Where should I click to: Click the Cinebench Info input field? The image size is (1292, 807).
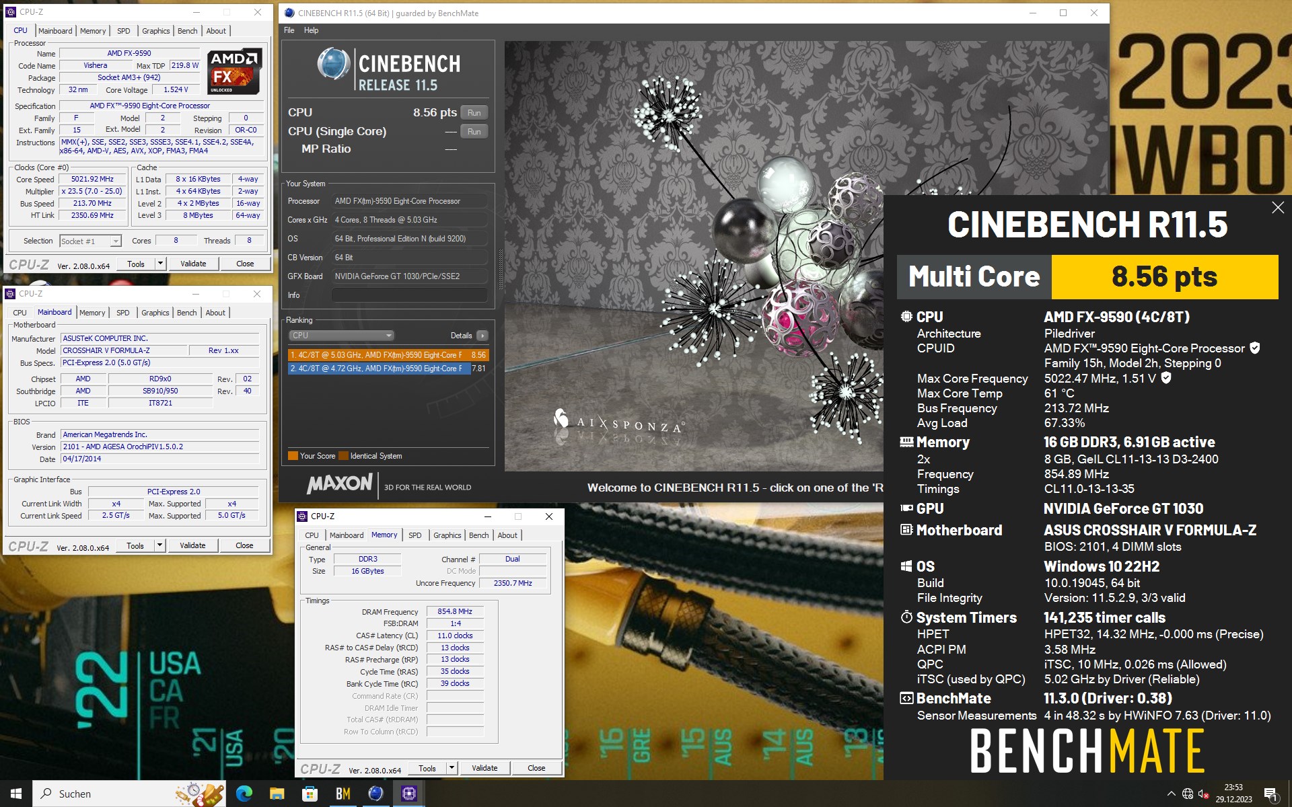[409, 295]
